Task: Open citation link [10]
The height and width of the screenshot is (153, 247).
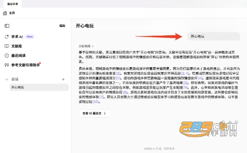Action: coord(96,102)
